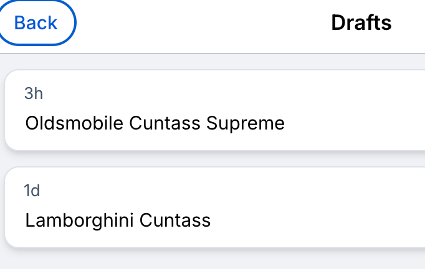Image resolution: width=425 pixels, height=269 pixels.
Task: Click the 3h timestamp on first draft
Action: [34, 94]
